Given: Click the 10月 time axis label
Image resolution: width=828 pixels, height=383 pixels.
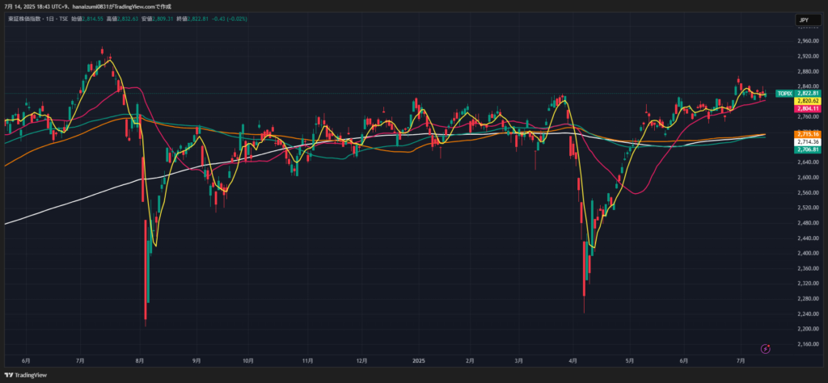Looking at the screenshot, I should (x=248, y=361).
